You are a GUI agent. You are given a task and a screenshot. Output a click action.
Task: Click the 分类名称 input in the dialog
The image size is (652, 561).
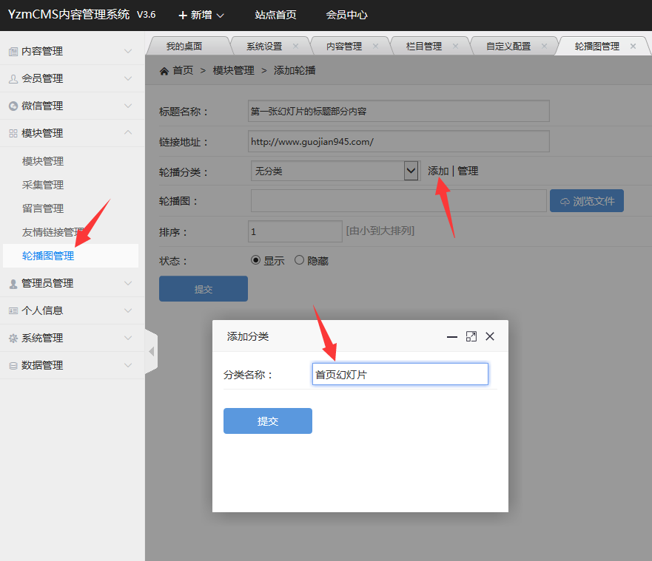(x=400, y=373)
